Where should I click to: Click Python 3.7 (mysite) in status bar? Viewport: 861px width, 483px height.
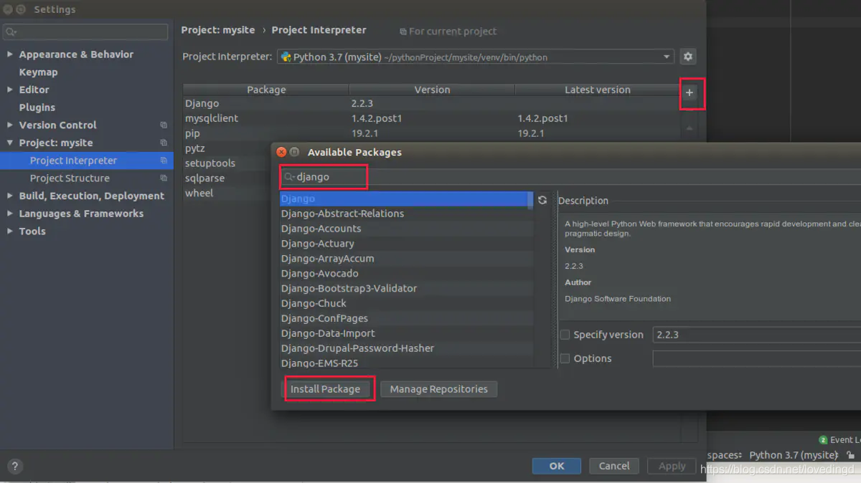tap(794, 455)
